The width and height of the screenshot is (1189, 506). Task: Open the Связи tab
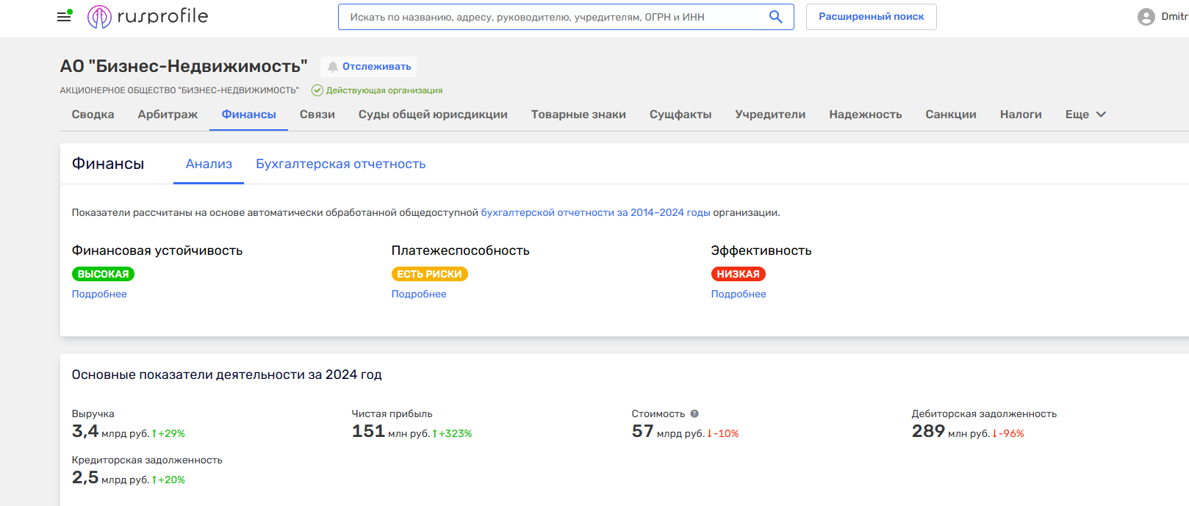[317, 115]
